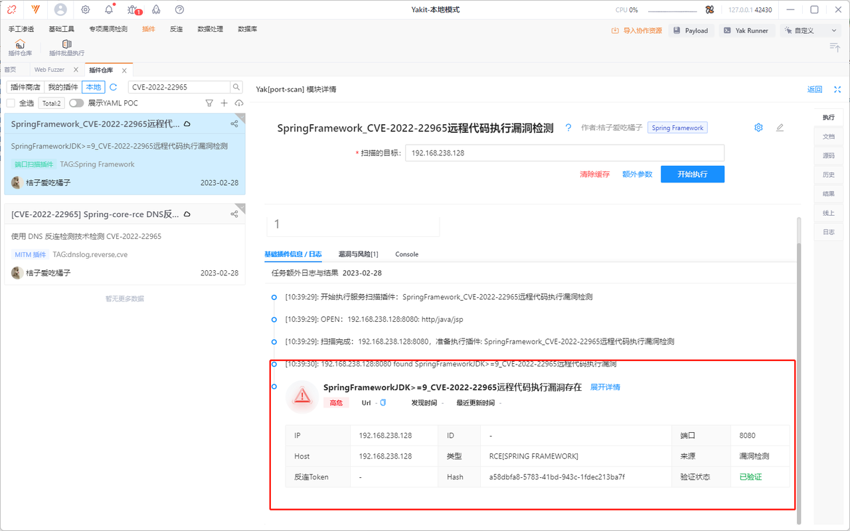Close the 插件仓库 tab
This screenshot has width=850, height=531.
[x=124, y=70]
